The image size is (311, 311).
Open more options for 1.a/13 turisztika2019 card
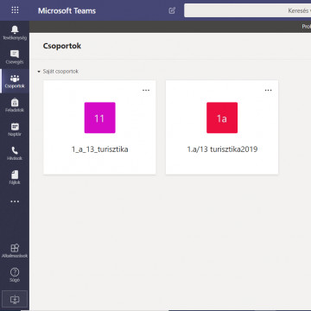268,91
